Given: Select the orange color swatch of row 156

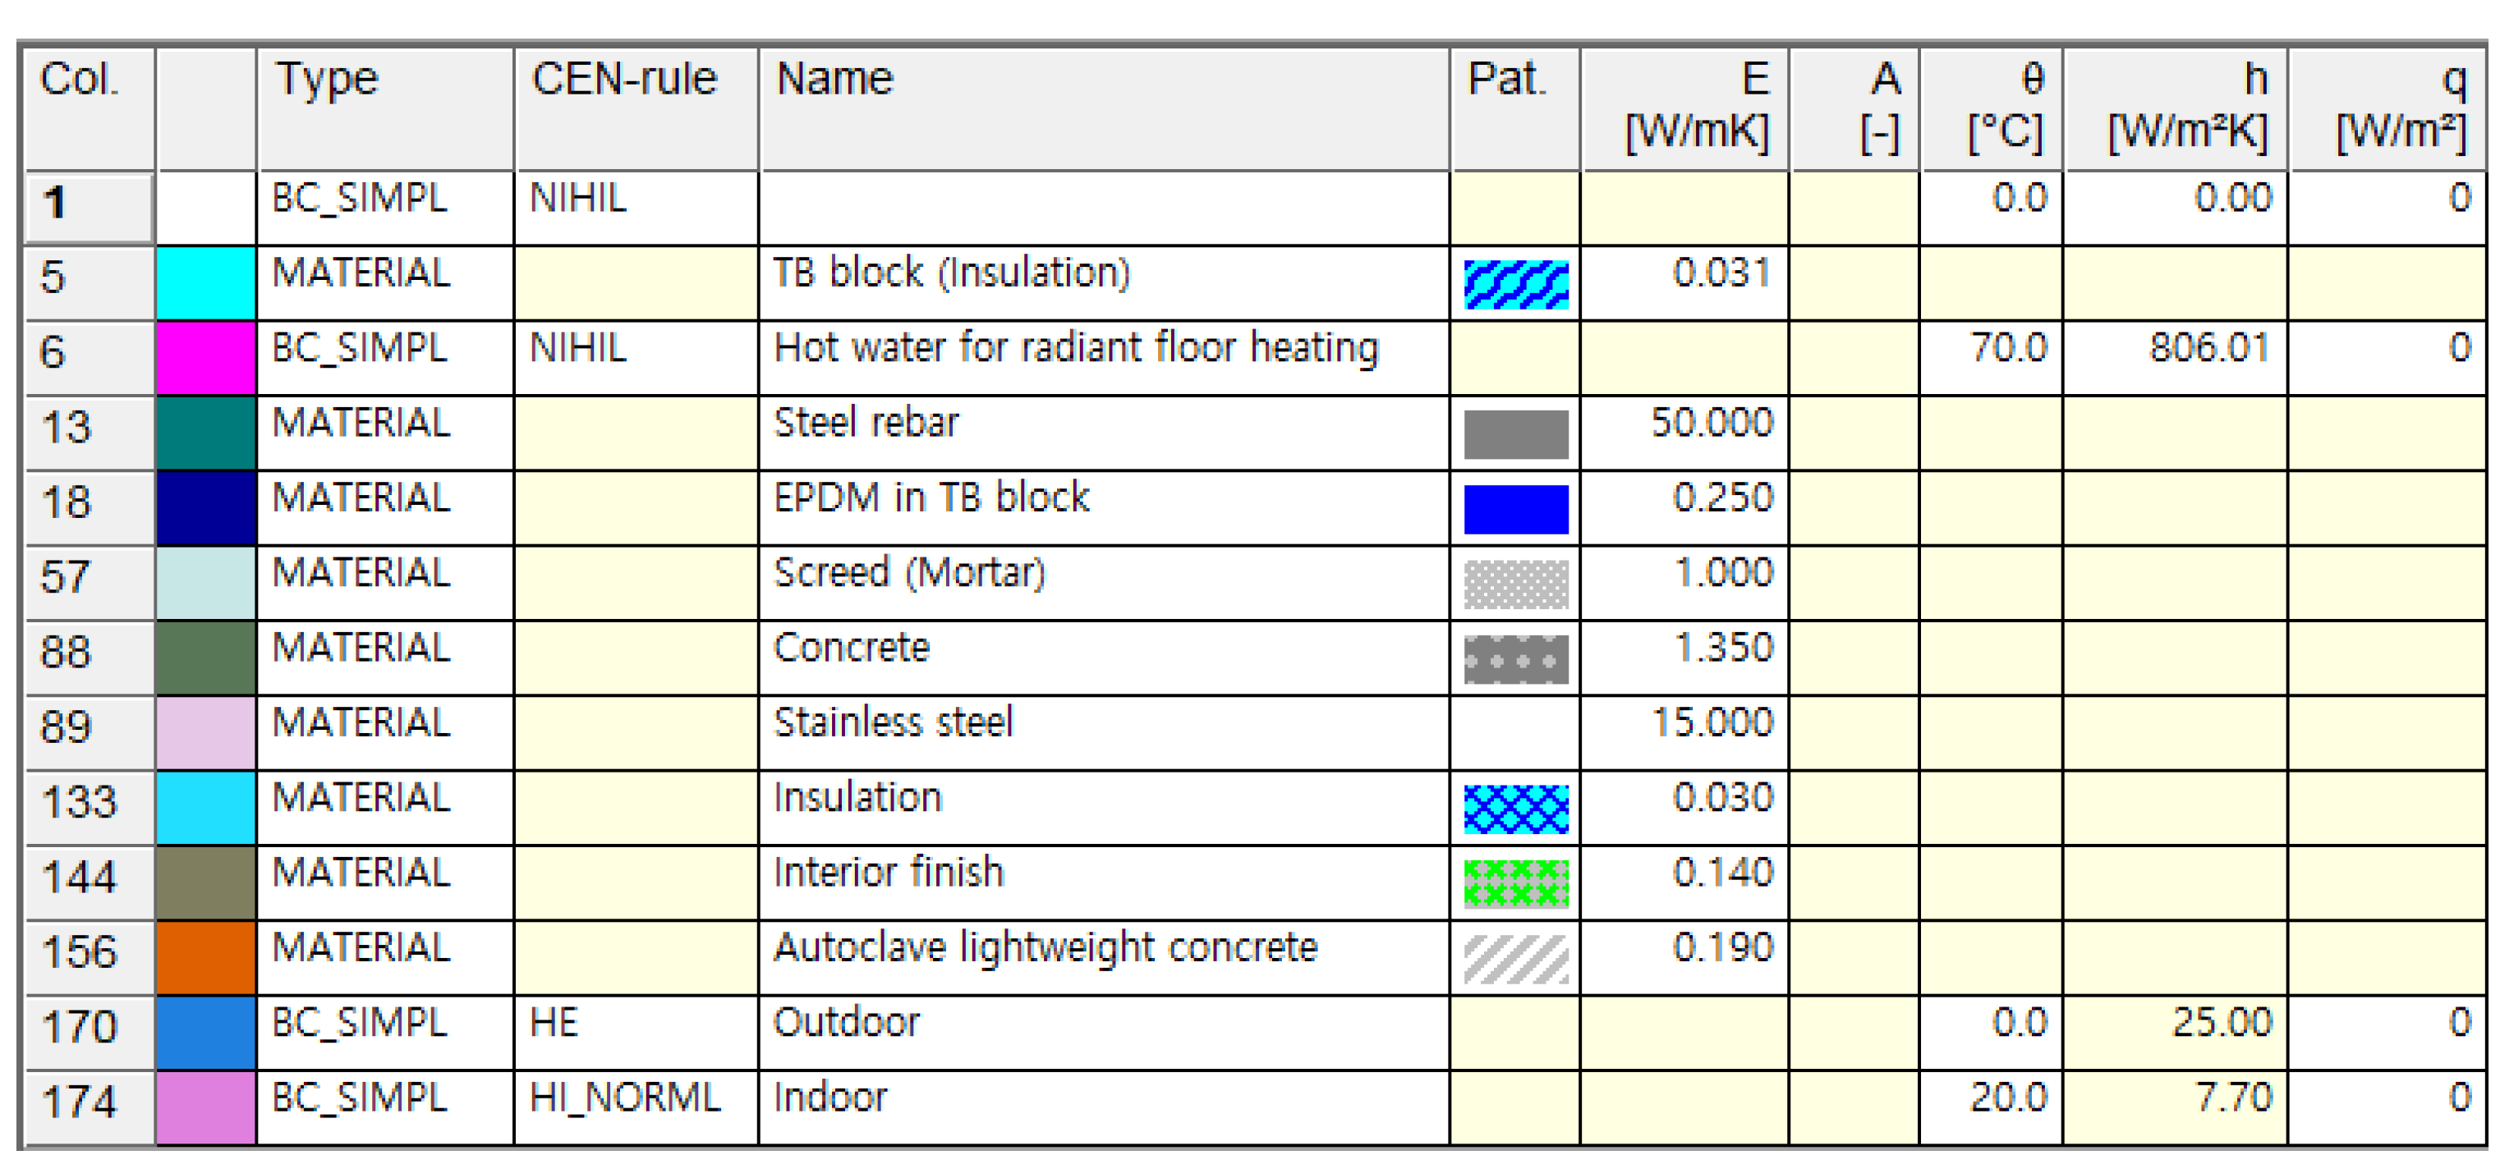Looking at the screenshot, I should pyautogui.click(x=206, y=957).
